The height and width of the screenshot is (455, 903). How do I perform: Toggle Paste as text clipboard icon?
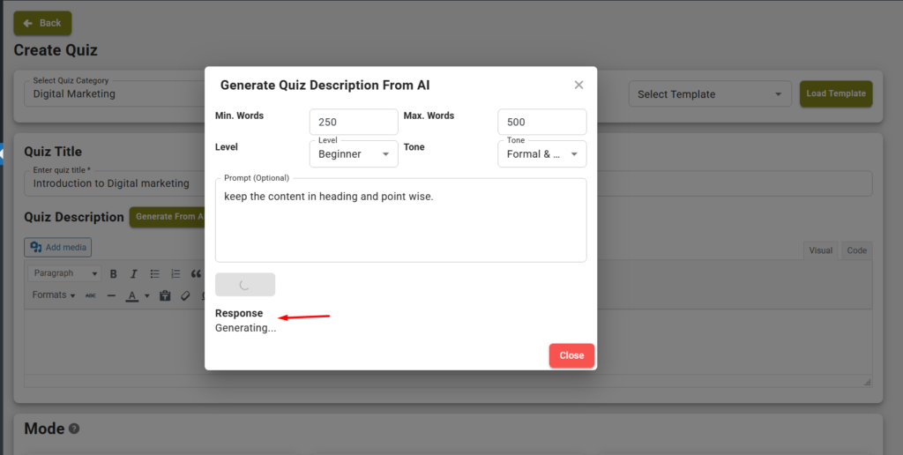coord(165,295)
